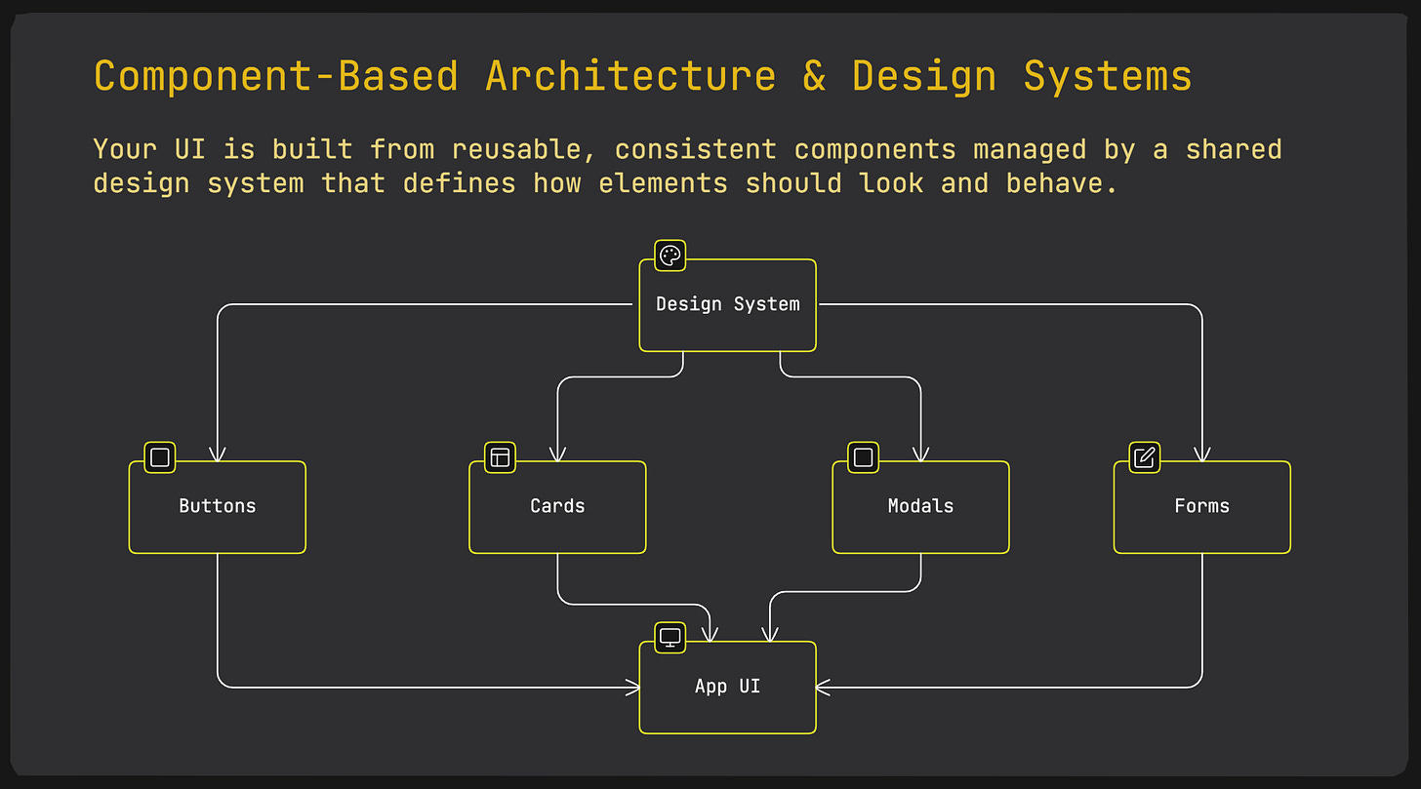Screen dimensions: 1421x789
Task: Select the pencil-edit icon on the Forms node
Action: click(1143, 457)
